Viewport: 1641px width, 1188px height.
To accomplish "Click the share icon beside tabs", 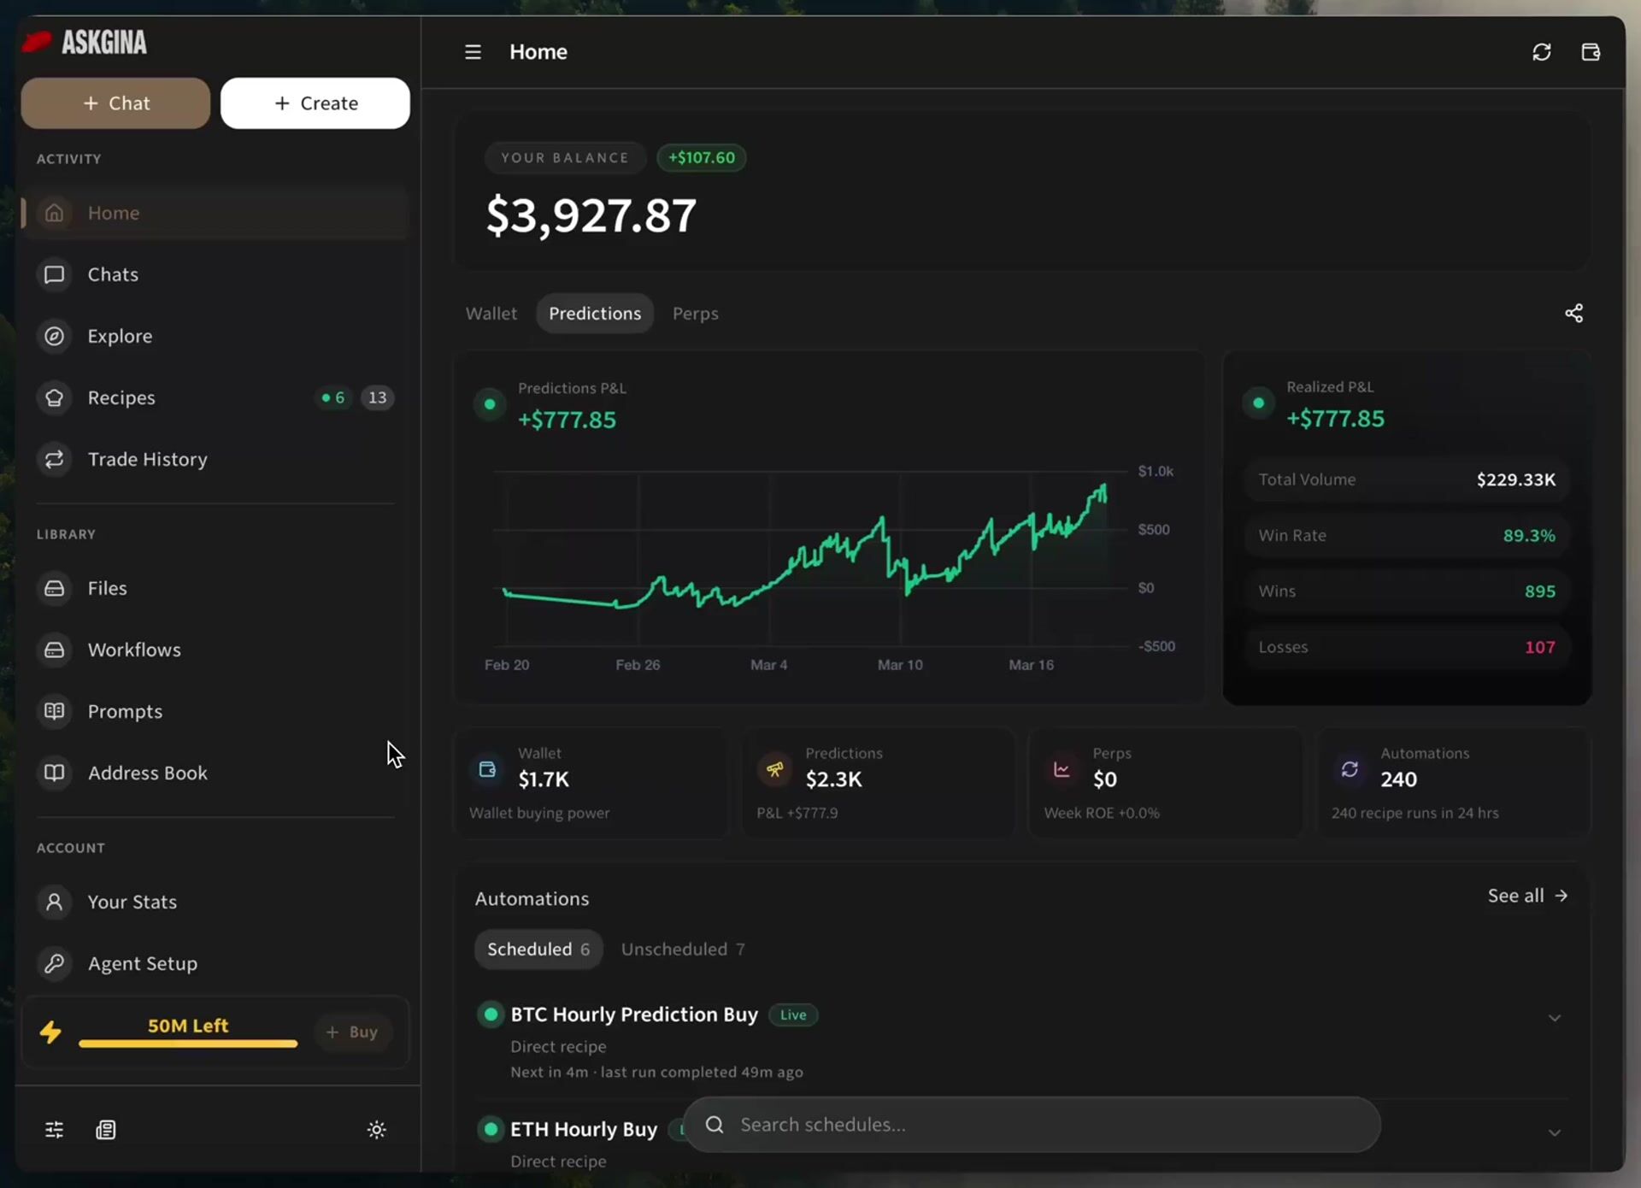I will 1573,314.
